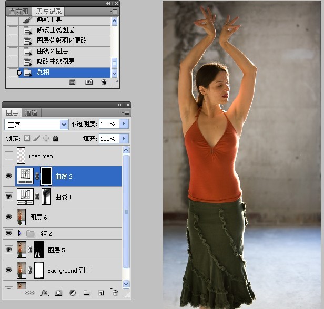Select history state 图层蒙版羽化更改

64,40
